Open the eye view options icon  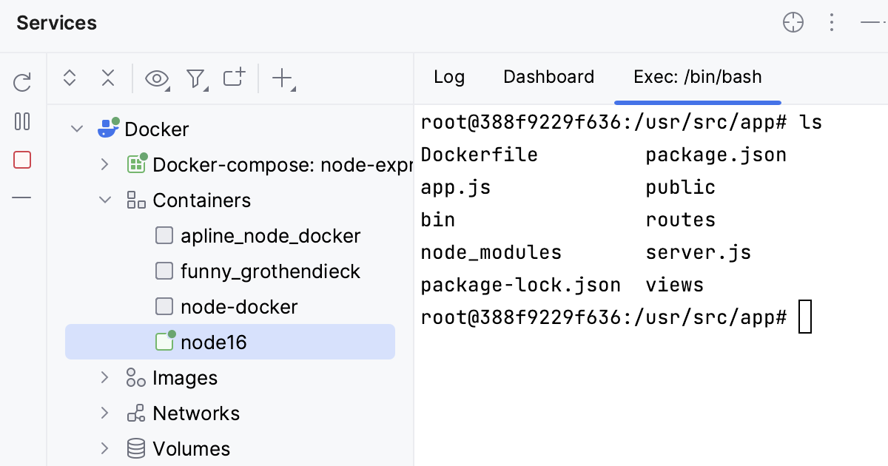(x=156, y=78)
